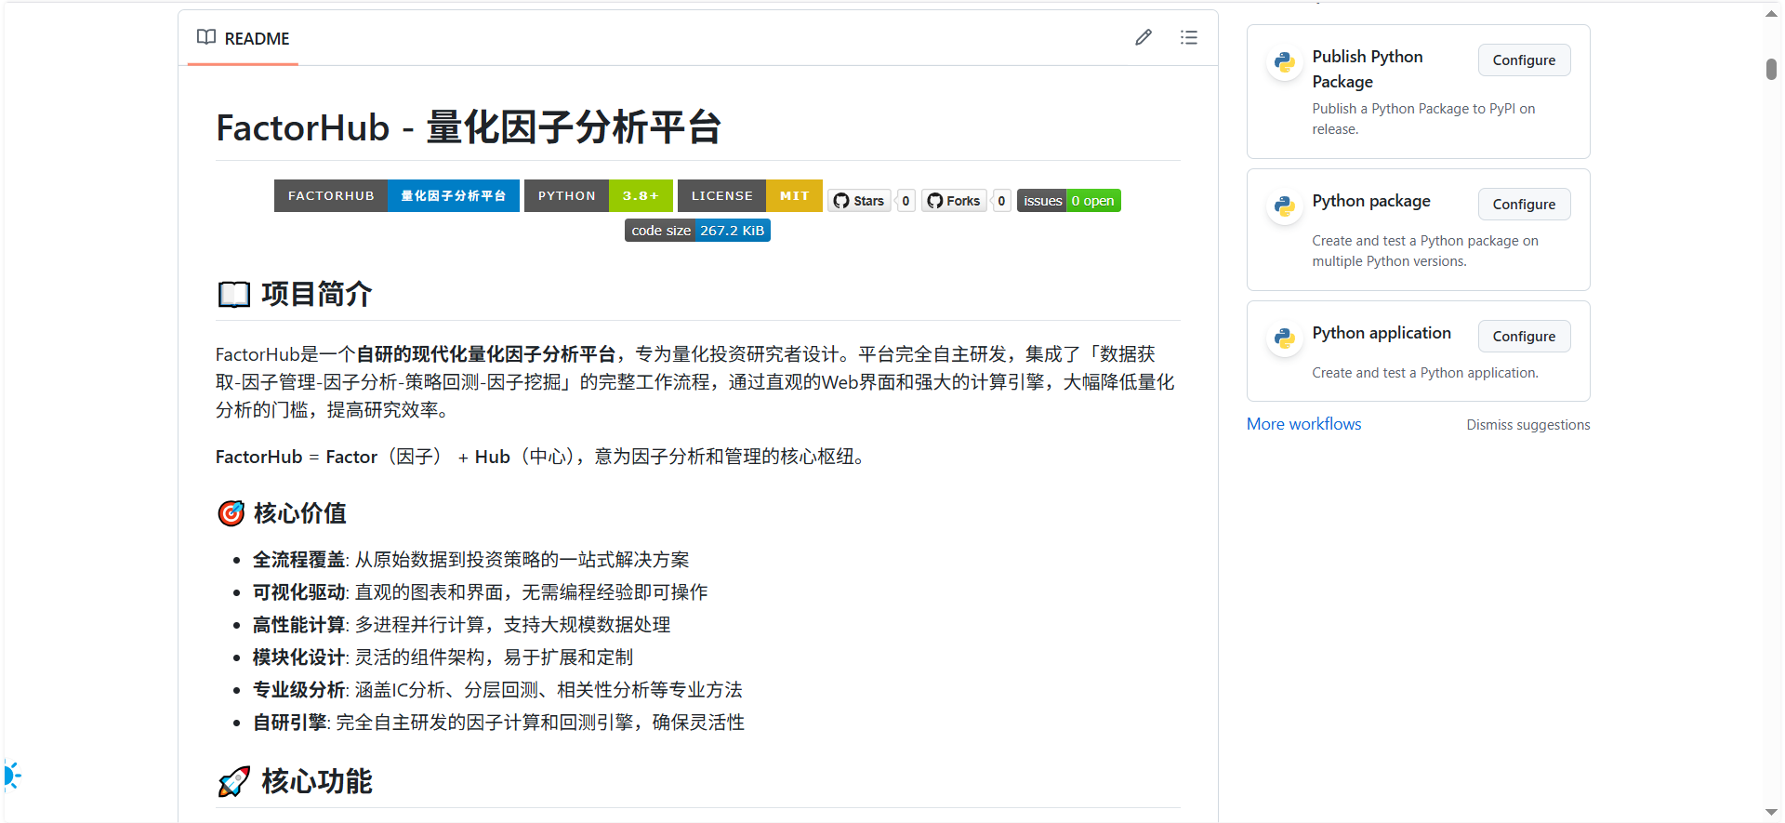Open the More workflows link
Screen dimensions: 1785x823
coord(1303,424)
